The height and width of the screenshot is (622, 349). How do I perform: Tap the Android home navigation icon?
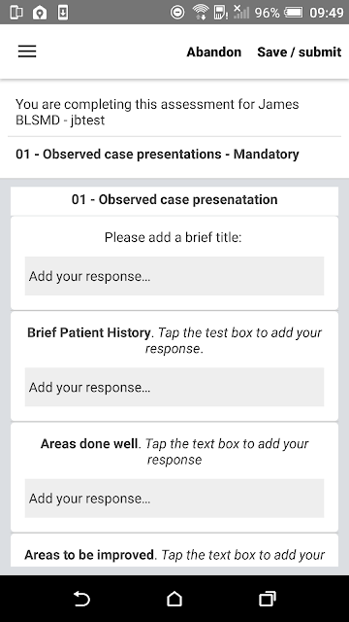[x=174, y=599]
